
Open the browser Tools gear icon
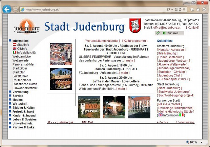tap(204, 10)
